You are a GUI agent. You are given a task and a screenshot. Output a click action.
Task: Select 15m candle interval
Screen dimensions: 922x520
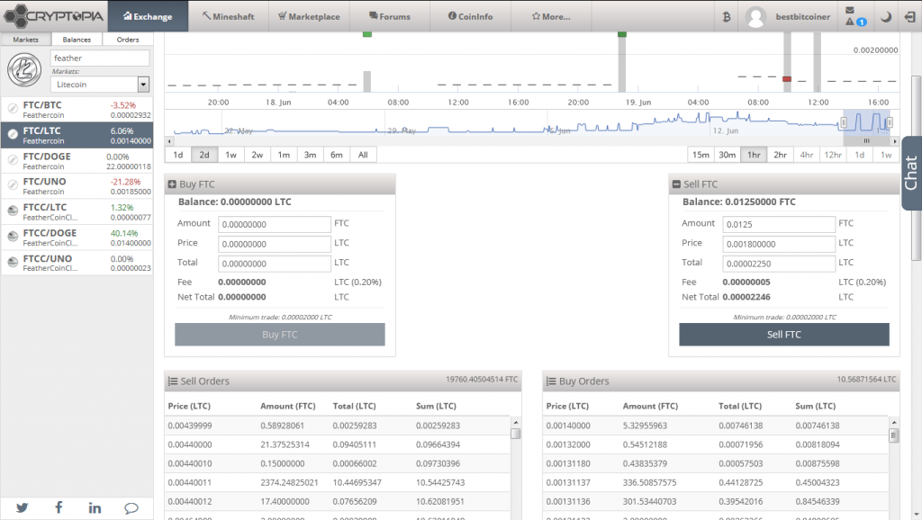pos(701,155)
